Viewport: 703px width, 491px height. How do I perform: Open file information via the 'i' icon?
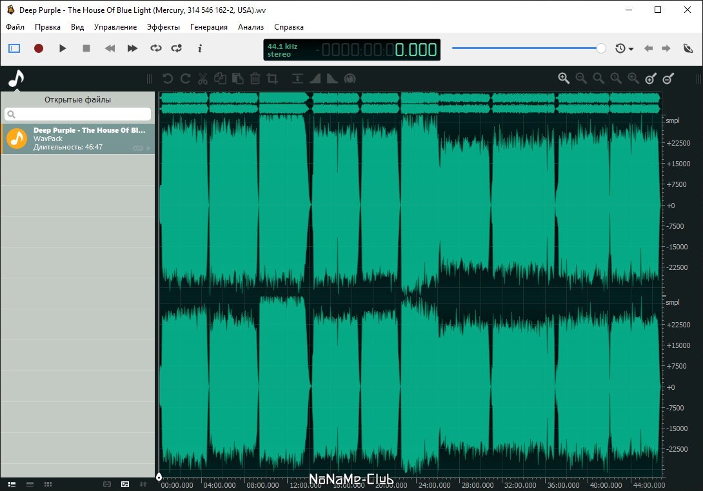tap(200, 48)
